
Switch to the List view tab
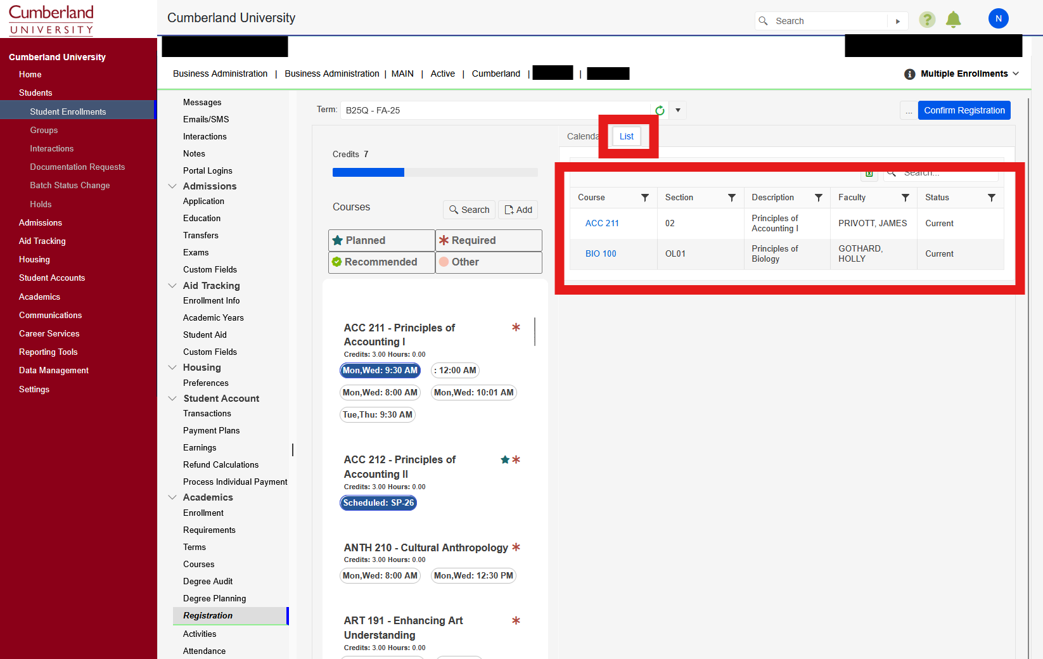(x=627, y=136)
